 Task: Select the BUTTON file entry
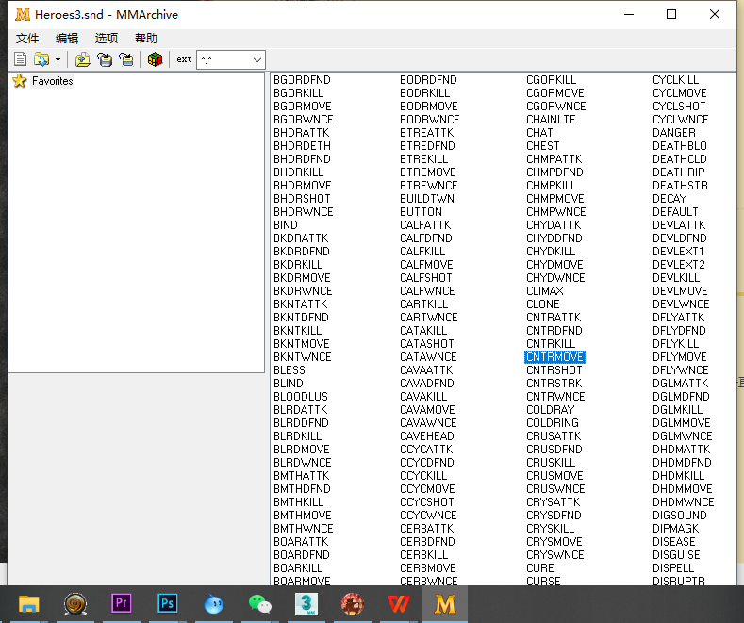421,211
